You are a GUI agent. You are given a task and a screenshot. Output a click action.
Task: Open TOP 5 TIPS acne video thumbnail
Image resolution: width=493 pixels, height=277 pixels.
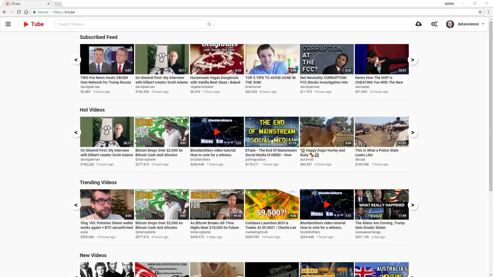pyautogui.click(x=272, y=59)
